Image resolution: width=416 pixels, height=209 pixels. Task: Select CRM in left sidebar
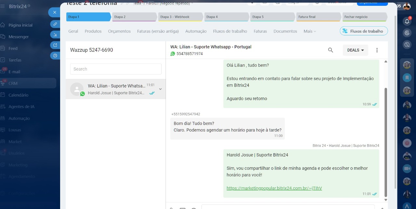13,83
